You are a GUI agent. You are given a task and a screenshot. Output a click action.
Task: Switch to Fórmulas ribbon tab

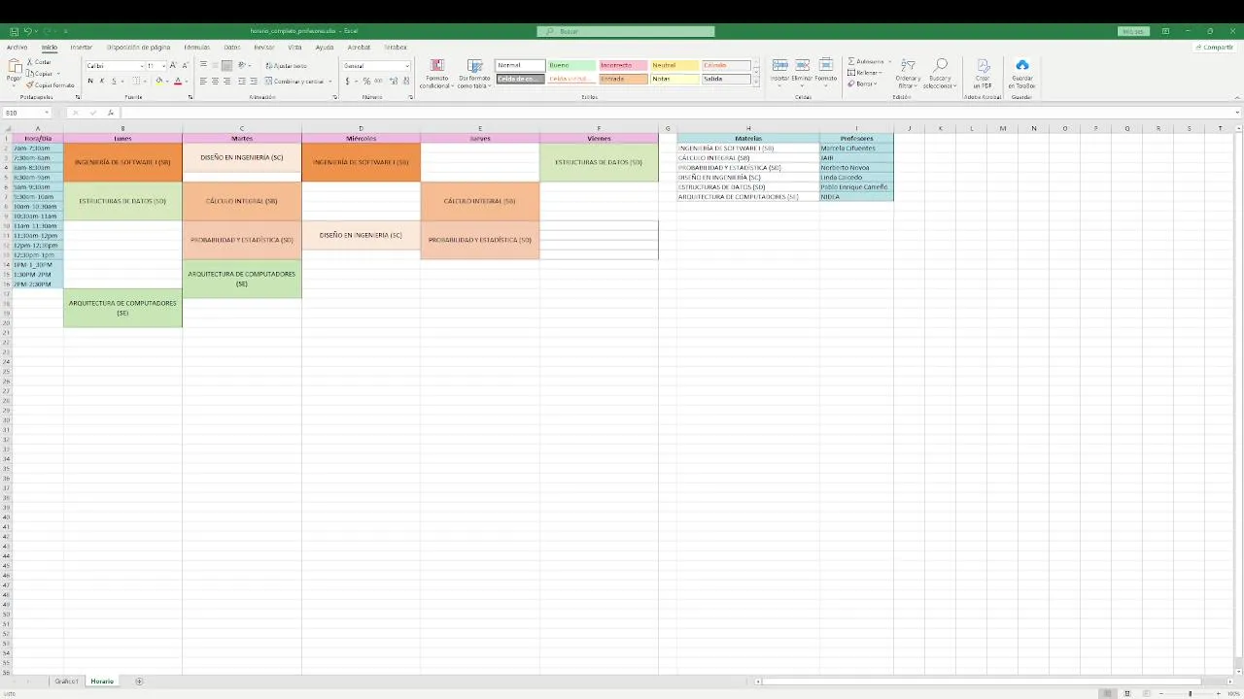point(196,47)
